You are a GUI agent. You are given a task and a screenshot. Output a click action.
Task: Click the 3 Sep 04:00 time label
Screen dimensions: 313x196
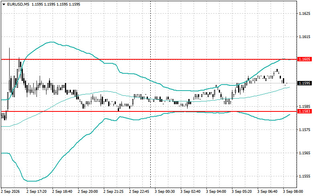click(x=216, y=192)
